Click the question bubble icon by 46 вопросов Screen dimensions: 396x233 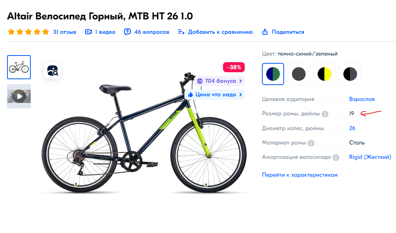[127, 32]
